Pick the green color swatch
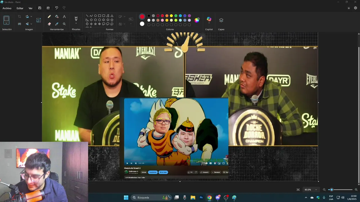The height and width of the screenshot is (202, 360). pos(176,16)
